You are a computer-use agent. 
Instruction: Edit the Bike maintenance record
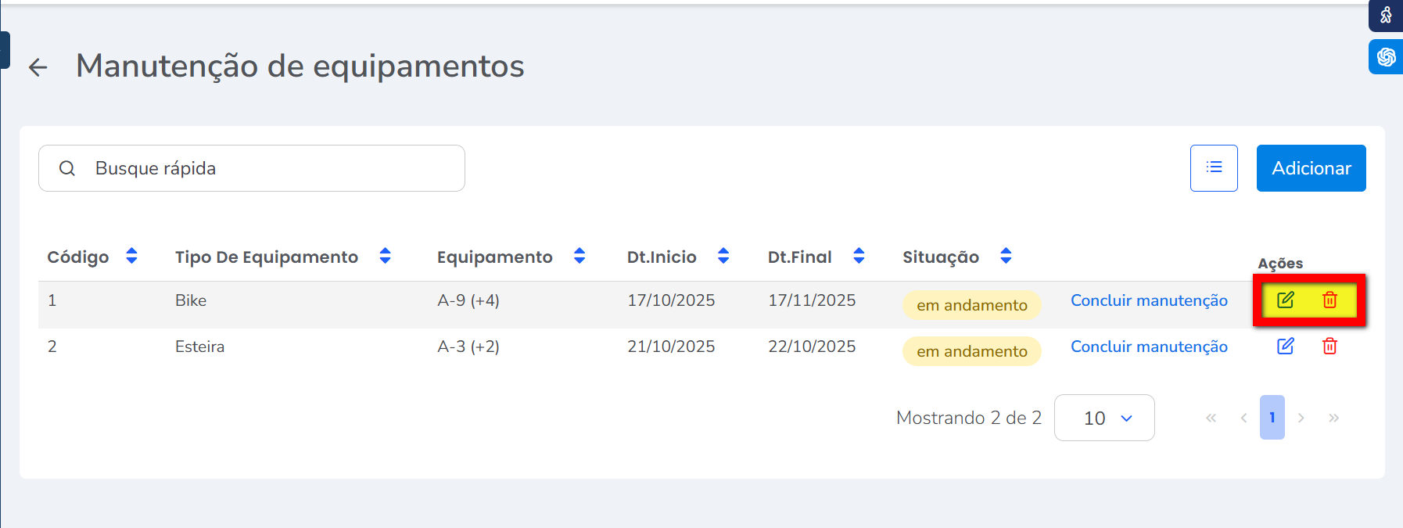coord(1286,300)
